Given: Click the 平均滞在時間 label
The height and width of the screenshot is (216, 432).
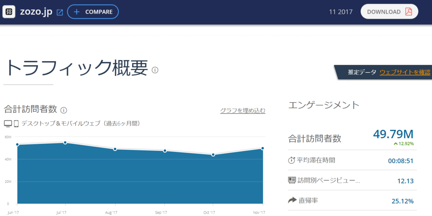Looking at the screenshot, I should tap(316, 160).
